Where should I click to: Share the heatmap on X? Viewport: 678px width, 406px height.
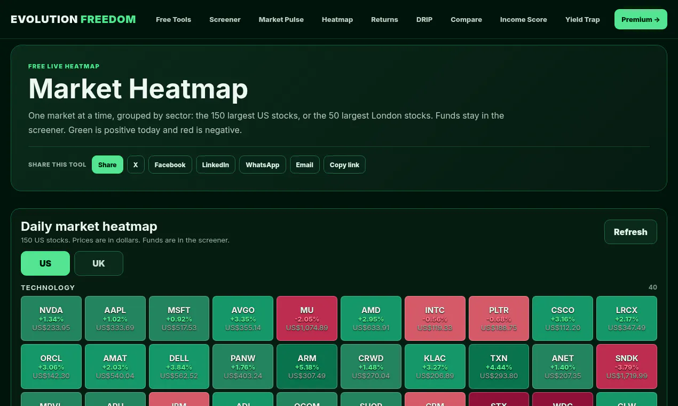coord(136,165)
